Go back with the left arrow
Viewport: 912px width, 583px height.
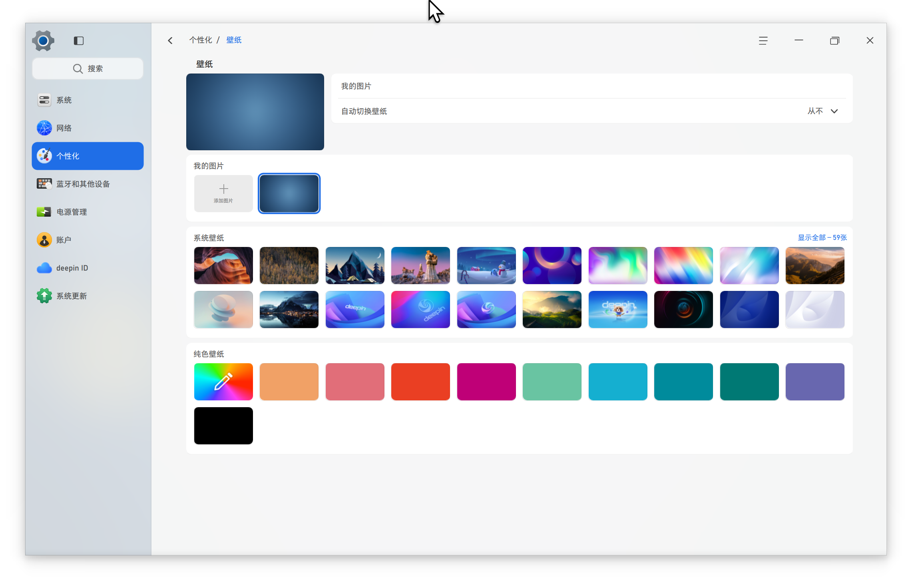pos(170,40)
